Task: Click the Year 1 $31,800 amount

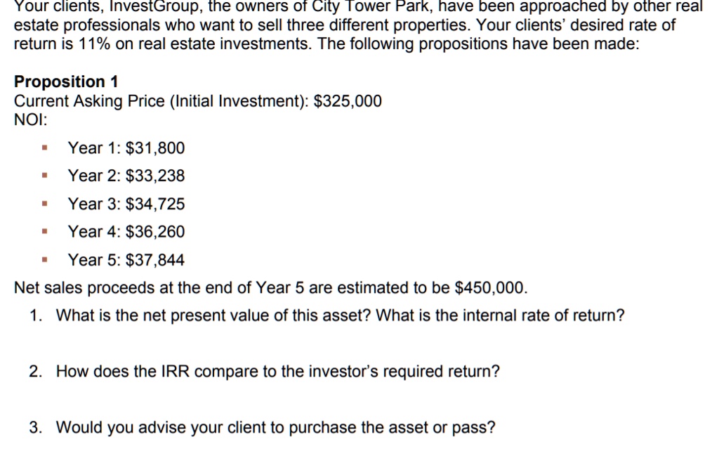Action: pyautogui.click(x=155, y=148)
